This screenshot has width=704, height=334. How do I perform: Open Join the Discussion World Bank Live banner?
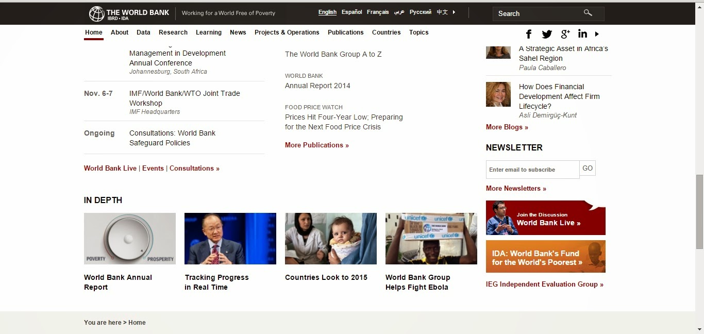(546, 218)
